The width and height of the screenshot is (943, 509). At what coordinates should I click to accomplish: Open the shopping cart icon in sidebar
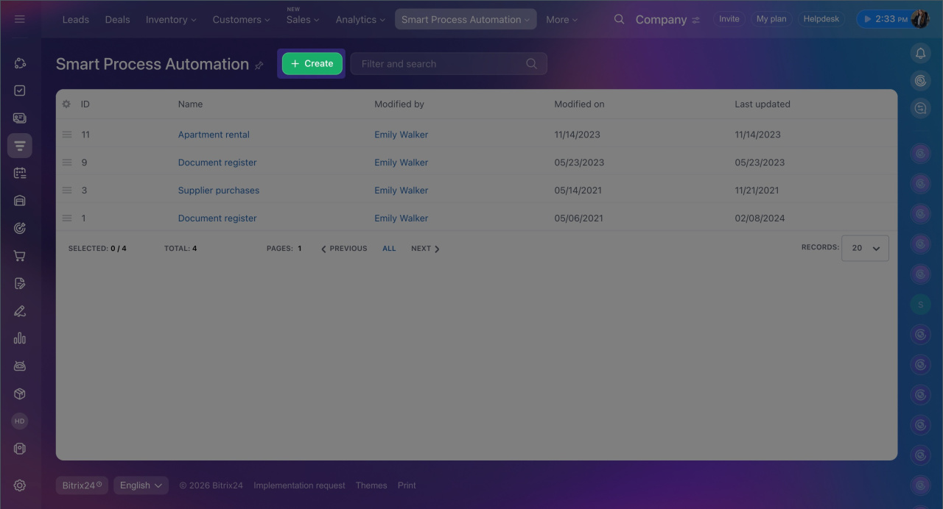click(20, 256)
